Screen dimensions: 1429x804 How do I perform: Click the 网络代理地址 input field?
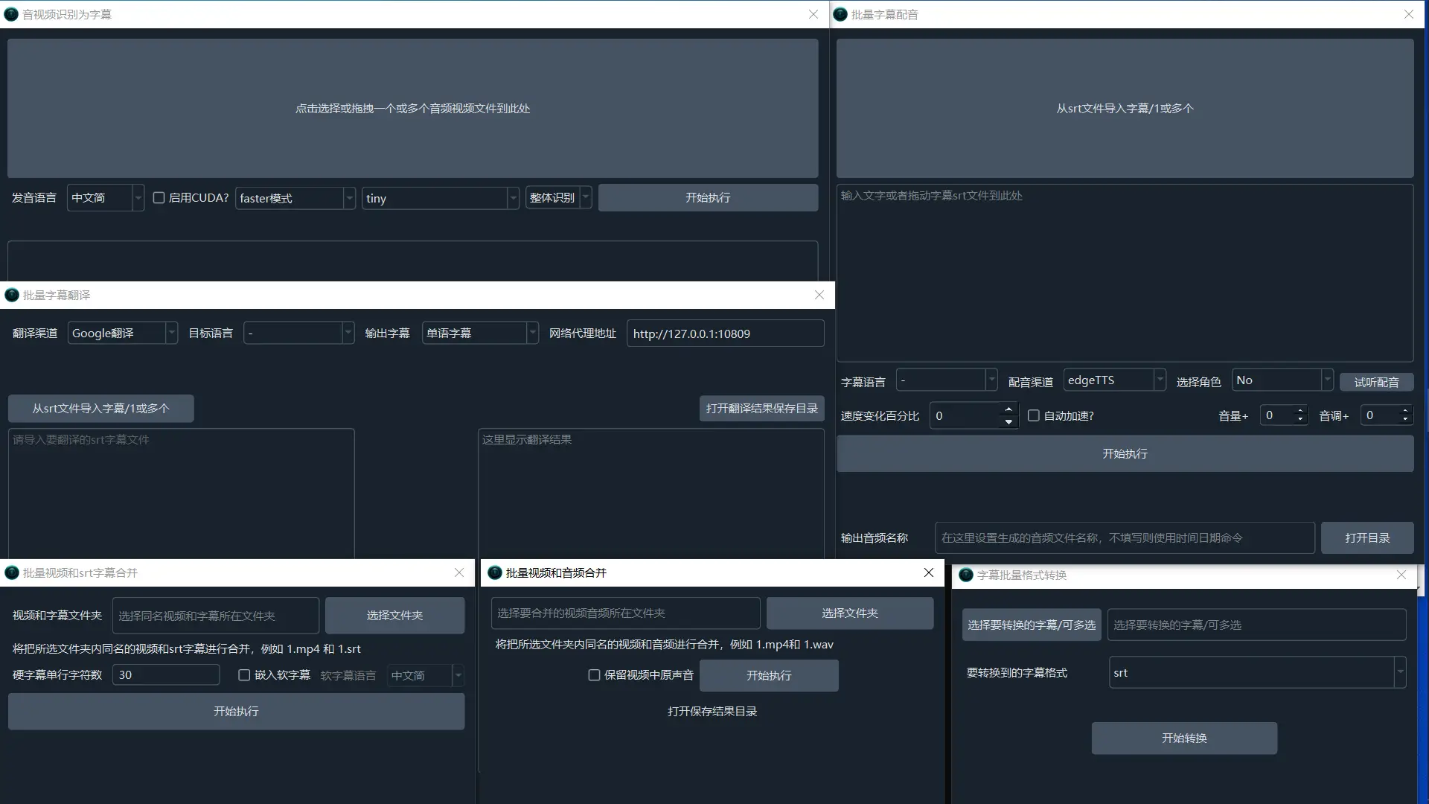pos(725,334)
